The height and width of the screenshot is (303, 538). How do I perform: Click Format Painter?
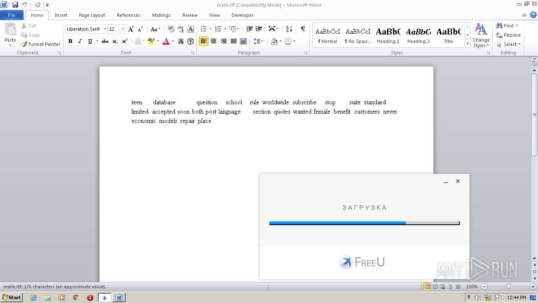[40, 44]
